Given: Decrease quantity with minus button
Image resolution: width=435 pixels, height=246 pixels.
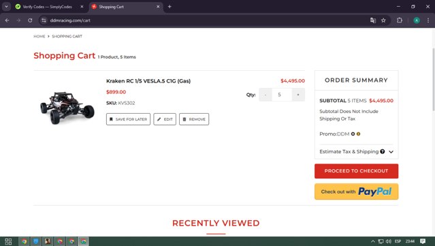Looking at the screenshot, I should pos(265,95).
